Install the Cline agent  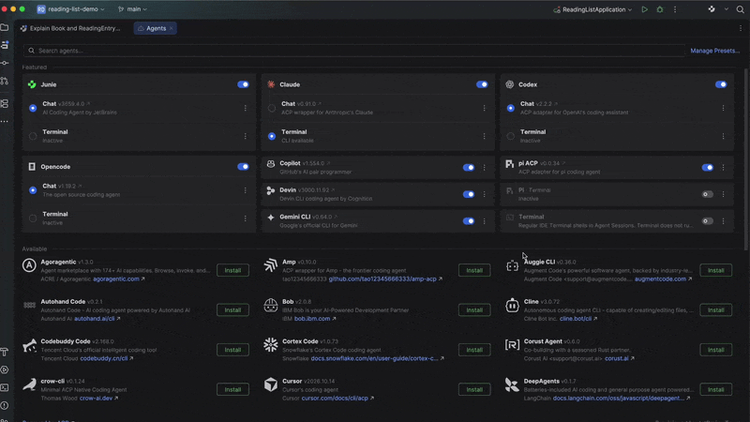click(715, 310)
